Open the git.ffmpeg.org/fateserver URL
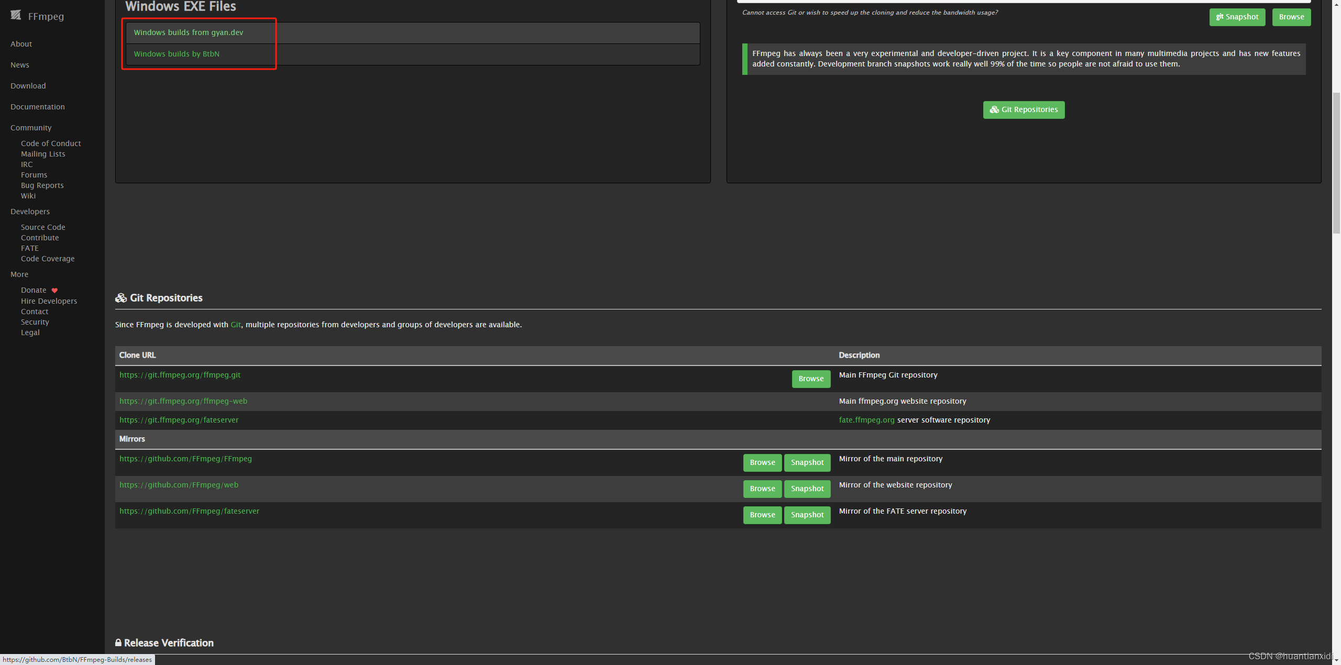 click(x=179, y=420)
